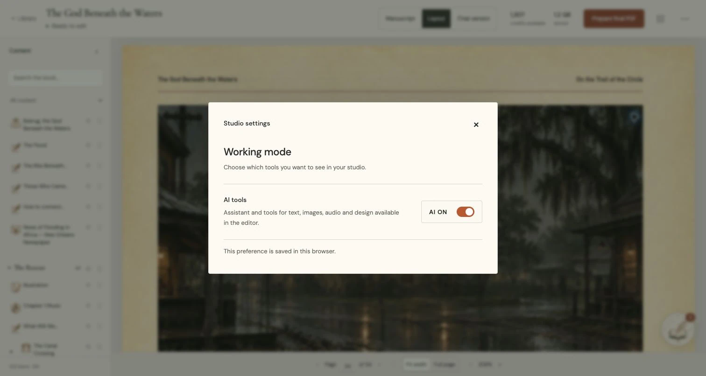Turn off the AI tools switch
This screenshot has width=706, height=376.
click(465, 212)
